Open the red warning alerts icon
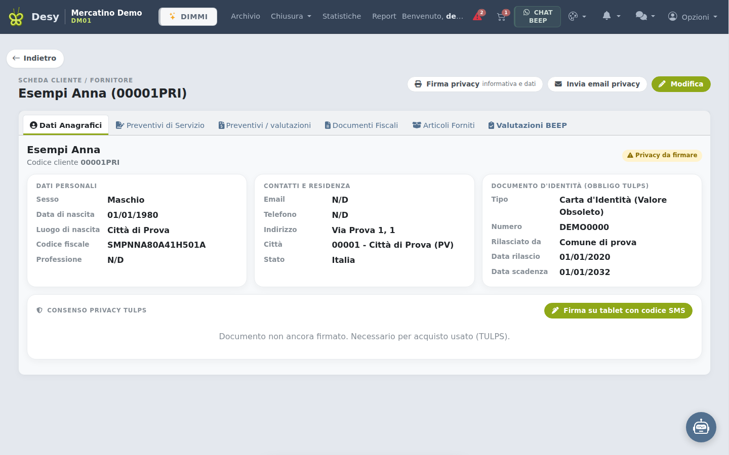 [478, 16]
